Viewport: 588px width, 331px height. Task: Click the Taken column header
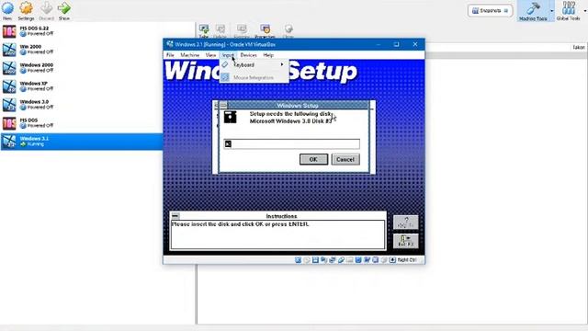(x=579, y=47)
